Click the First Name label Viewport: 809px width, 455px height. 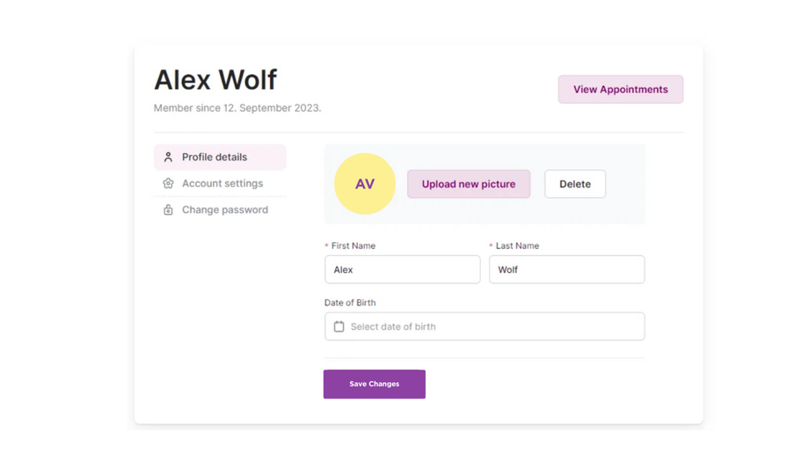point(353,246)
